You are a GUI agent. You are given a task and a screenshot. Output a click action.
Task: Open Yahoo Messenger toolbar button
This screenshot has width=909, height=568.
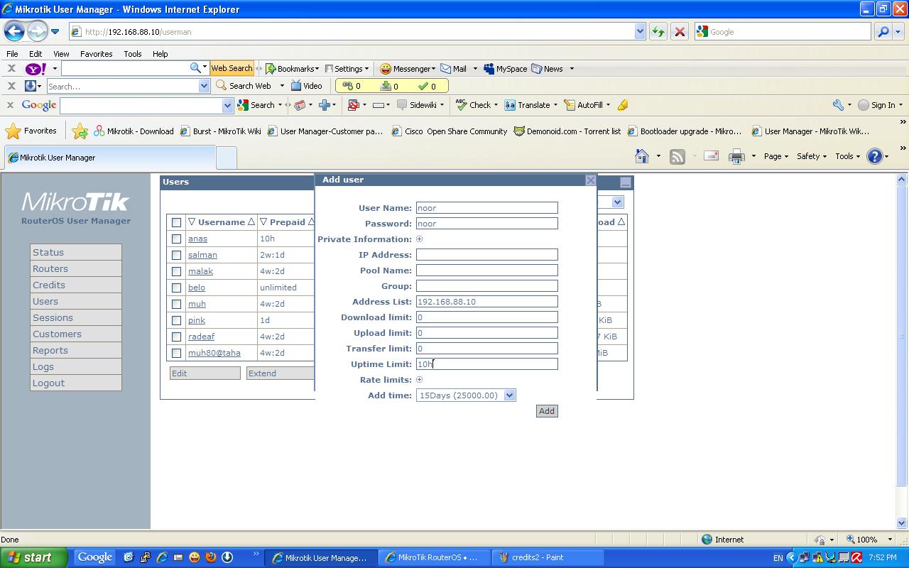tap(407, 69)
